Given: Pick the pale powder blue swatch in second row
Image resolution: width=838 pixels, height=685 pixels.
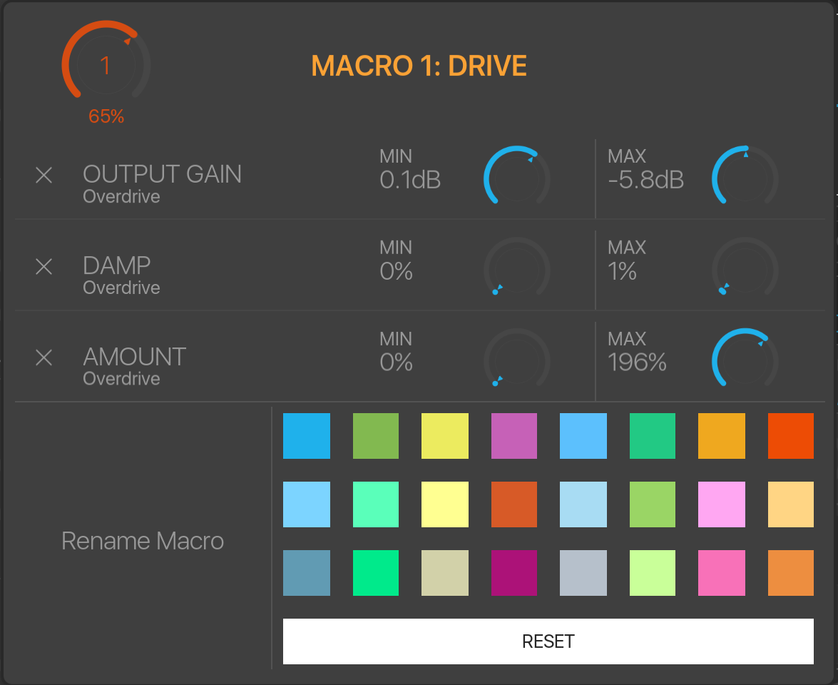Looking at the screenshot, I should tap(583, 504).
